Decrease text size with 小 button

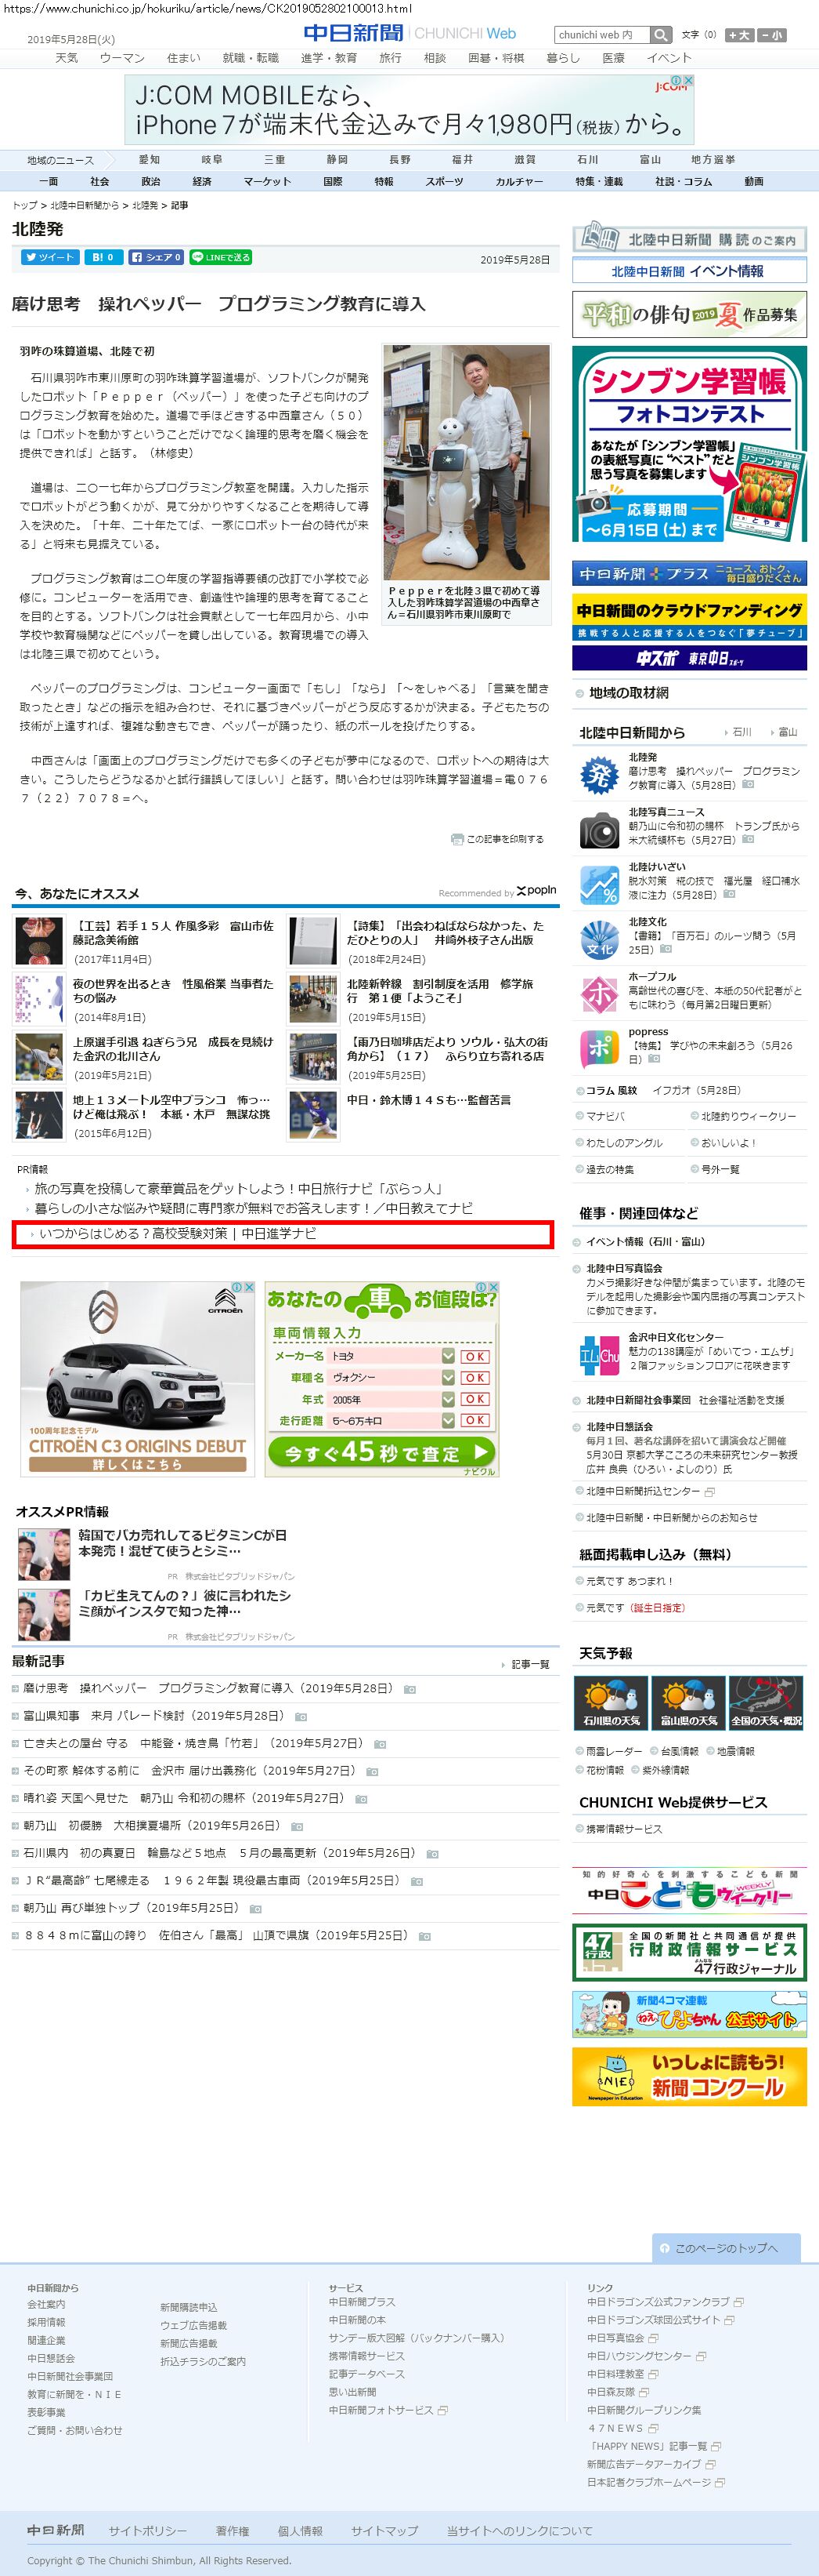point(771,35)
